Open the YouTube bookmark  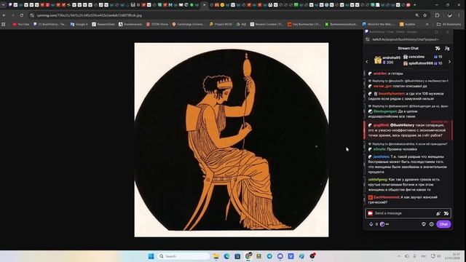[x=21, y=24]
